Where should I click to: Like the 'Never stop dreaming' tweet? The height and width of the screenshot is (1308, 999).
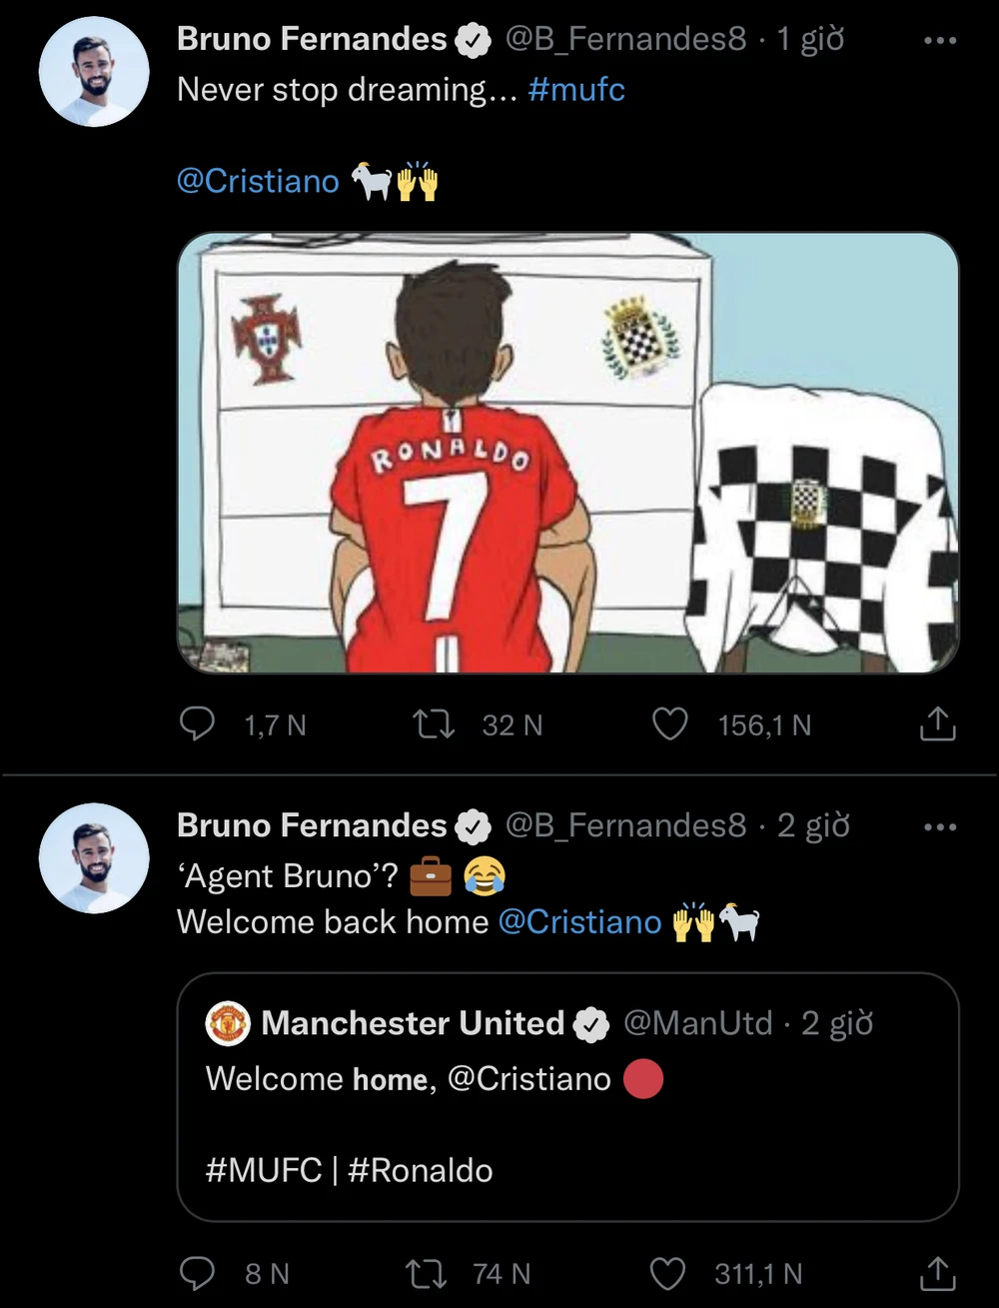[669, 724]
